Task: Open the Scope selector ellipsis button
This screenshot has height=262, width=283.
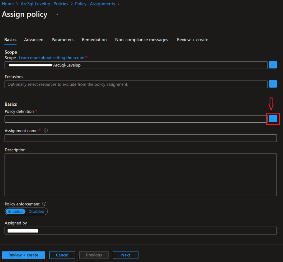Action: pos(273,65)
